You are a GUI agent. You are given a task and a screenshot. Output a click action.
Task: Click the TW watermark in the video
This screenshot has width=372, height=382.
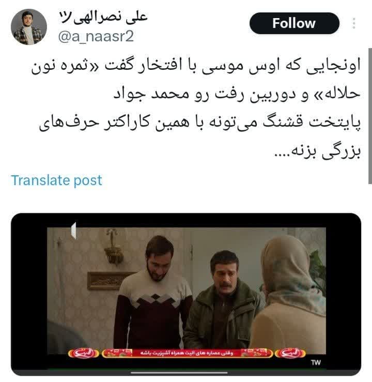point(316,362)
